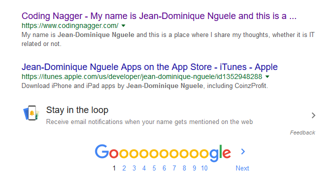Click the Google pagination logo
This screenshot has width=327, height=184.
162,153
